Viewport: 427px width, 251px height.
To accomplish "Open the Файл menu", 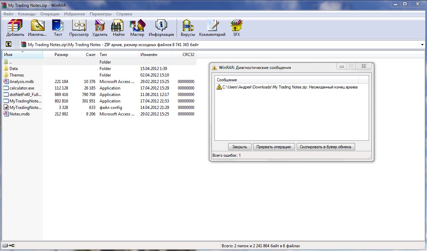I will tap(9, 14).
